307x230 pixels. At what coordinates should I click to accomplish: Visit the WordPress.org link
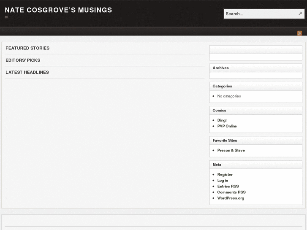pyautogui.click(x=231, y=198)
